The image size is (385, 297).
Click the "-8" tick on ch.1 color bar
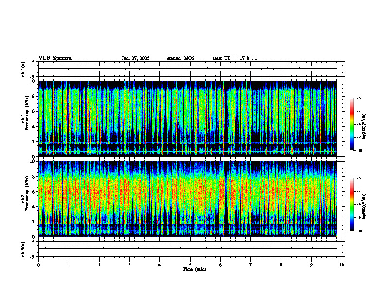359,124
